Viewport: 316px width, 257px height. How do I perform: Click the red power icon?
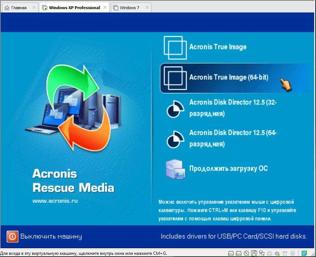click(x=12, y=236)
